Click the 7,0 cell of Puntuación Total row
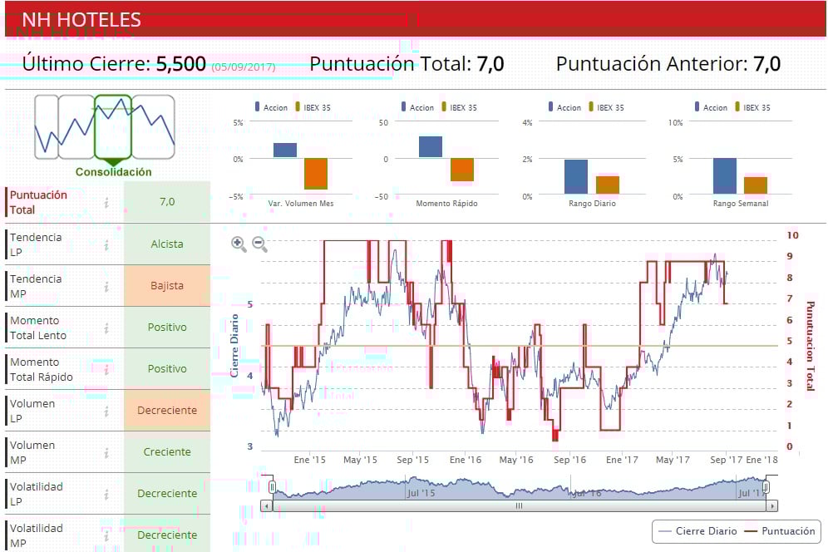Screen dimensions: 828x552 167,202
